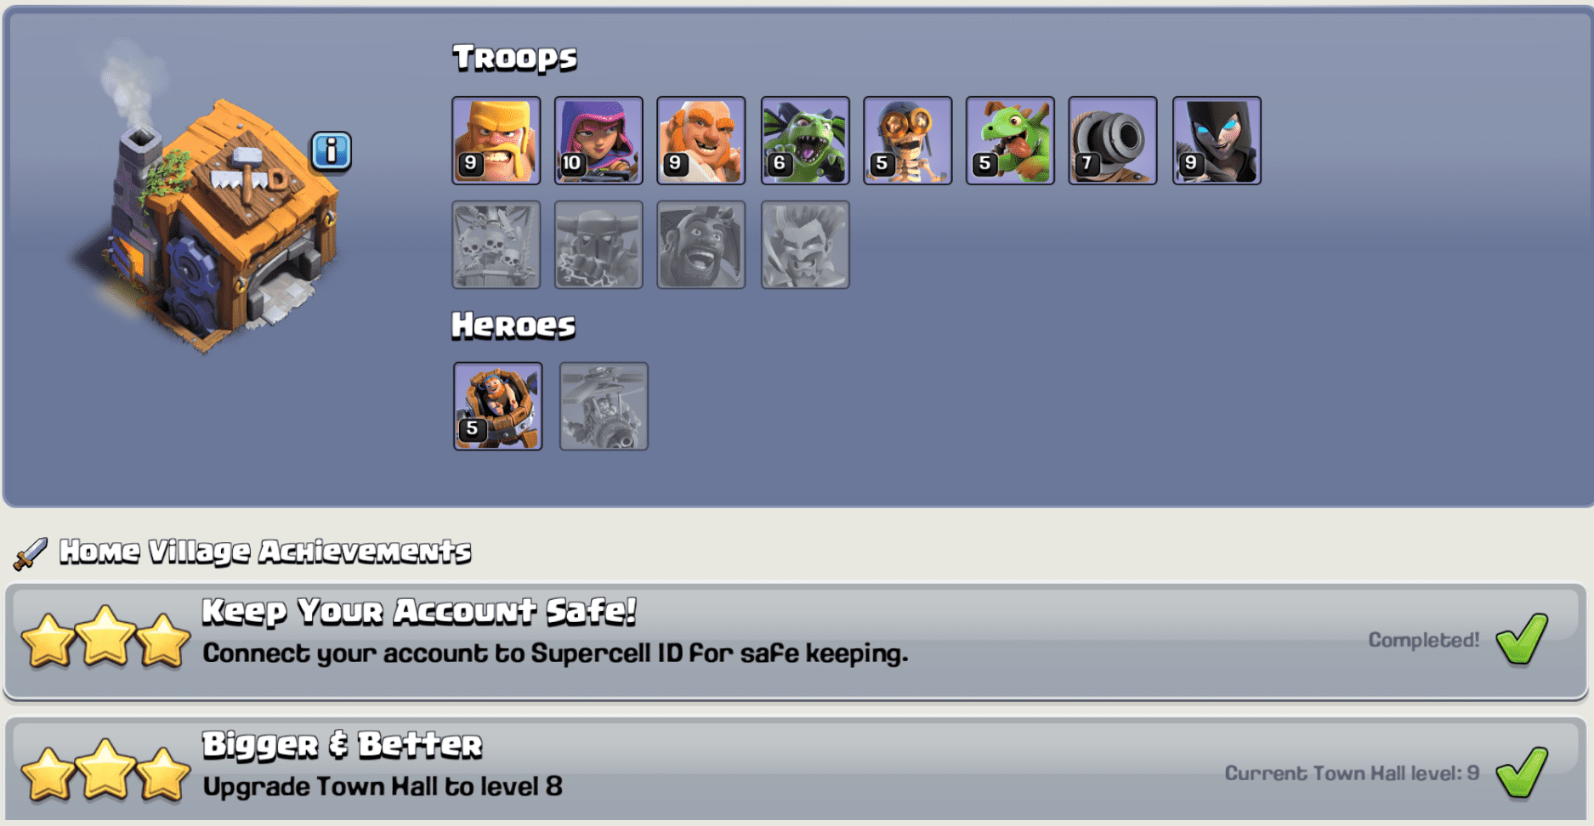Open the Keep Your Account Safe achievement
Screen dimensions: 1594x826
click(x=796, y=642)
